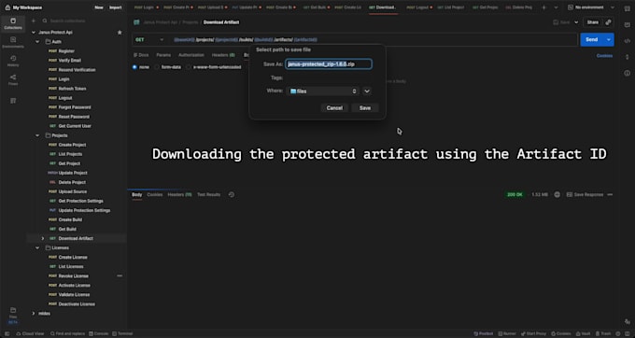Click Save in the save file dialog
Image resolution: width=635 pixels, height=338 pixels.
click(365, 108)
